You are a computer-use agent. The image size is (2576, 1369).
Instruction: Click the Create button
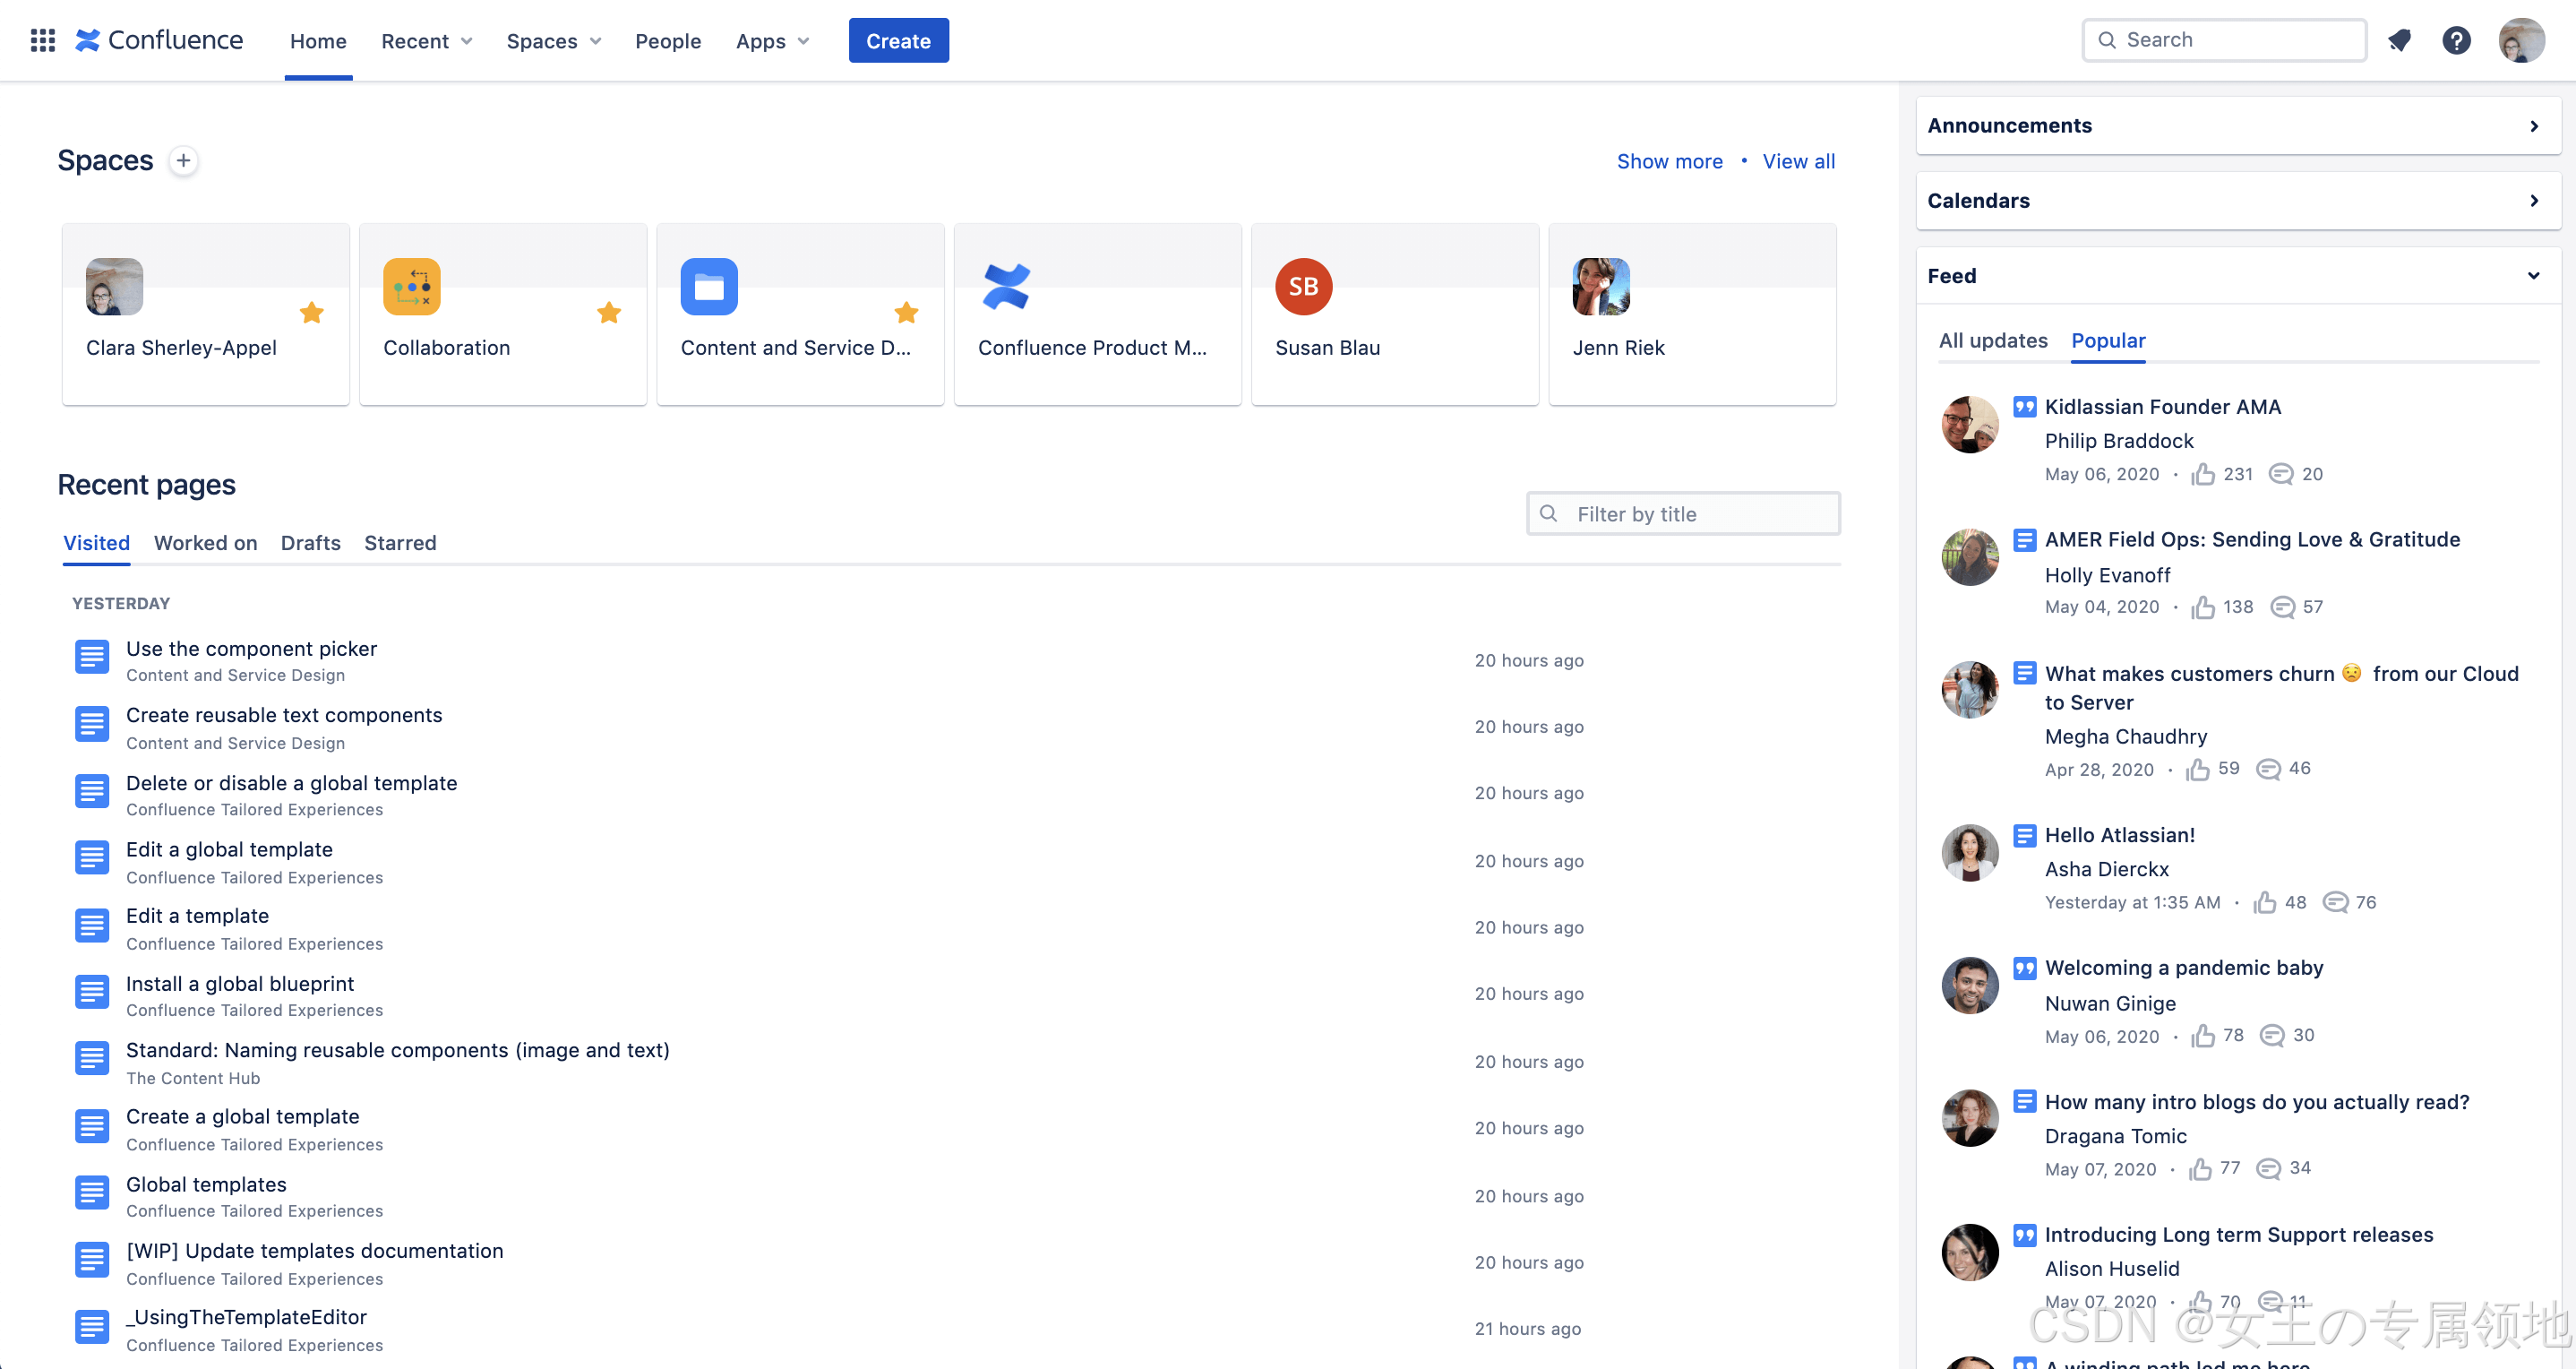click(898, 40)
